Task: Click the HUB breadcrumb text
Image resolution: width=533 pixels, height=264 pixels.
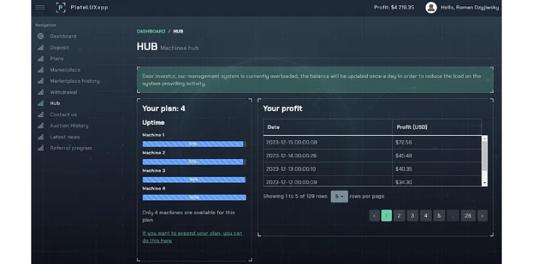Action: (x=178, y=31)
